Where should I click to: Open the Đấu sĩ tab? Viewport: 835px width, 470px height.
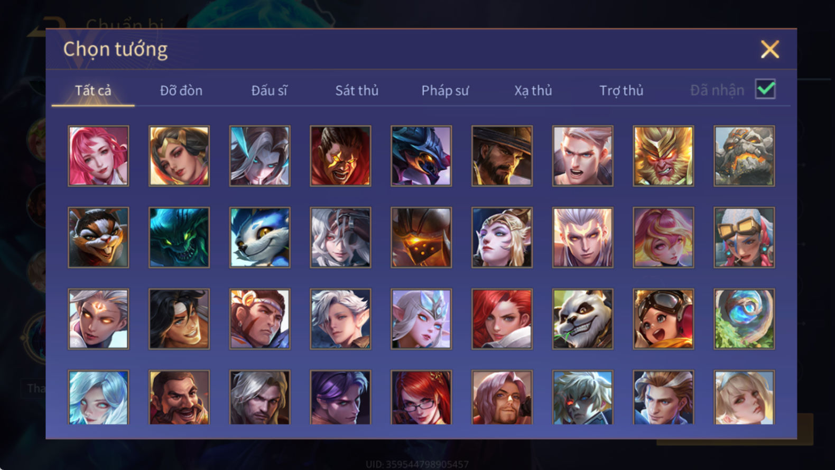pos(269,90)
